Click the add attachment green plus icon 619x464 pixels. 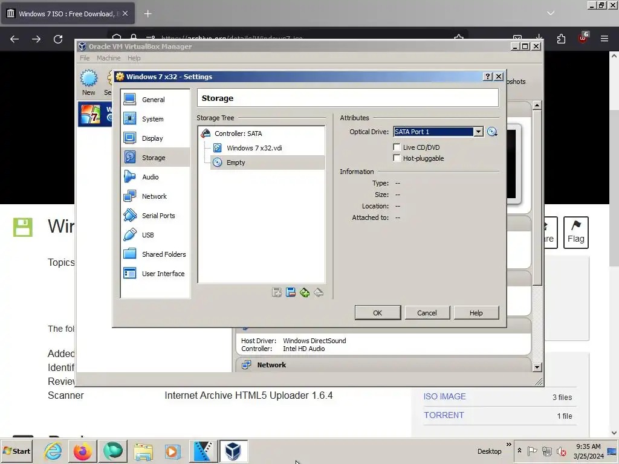click(305, 292)
